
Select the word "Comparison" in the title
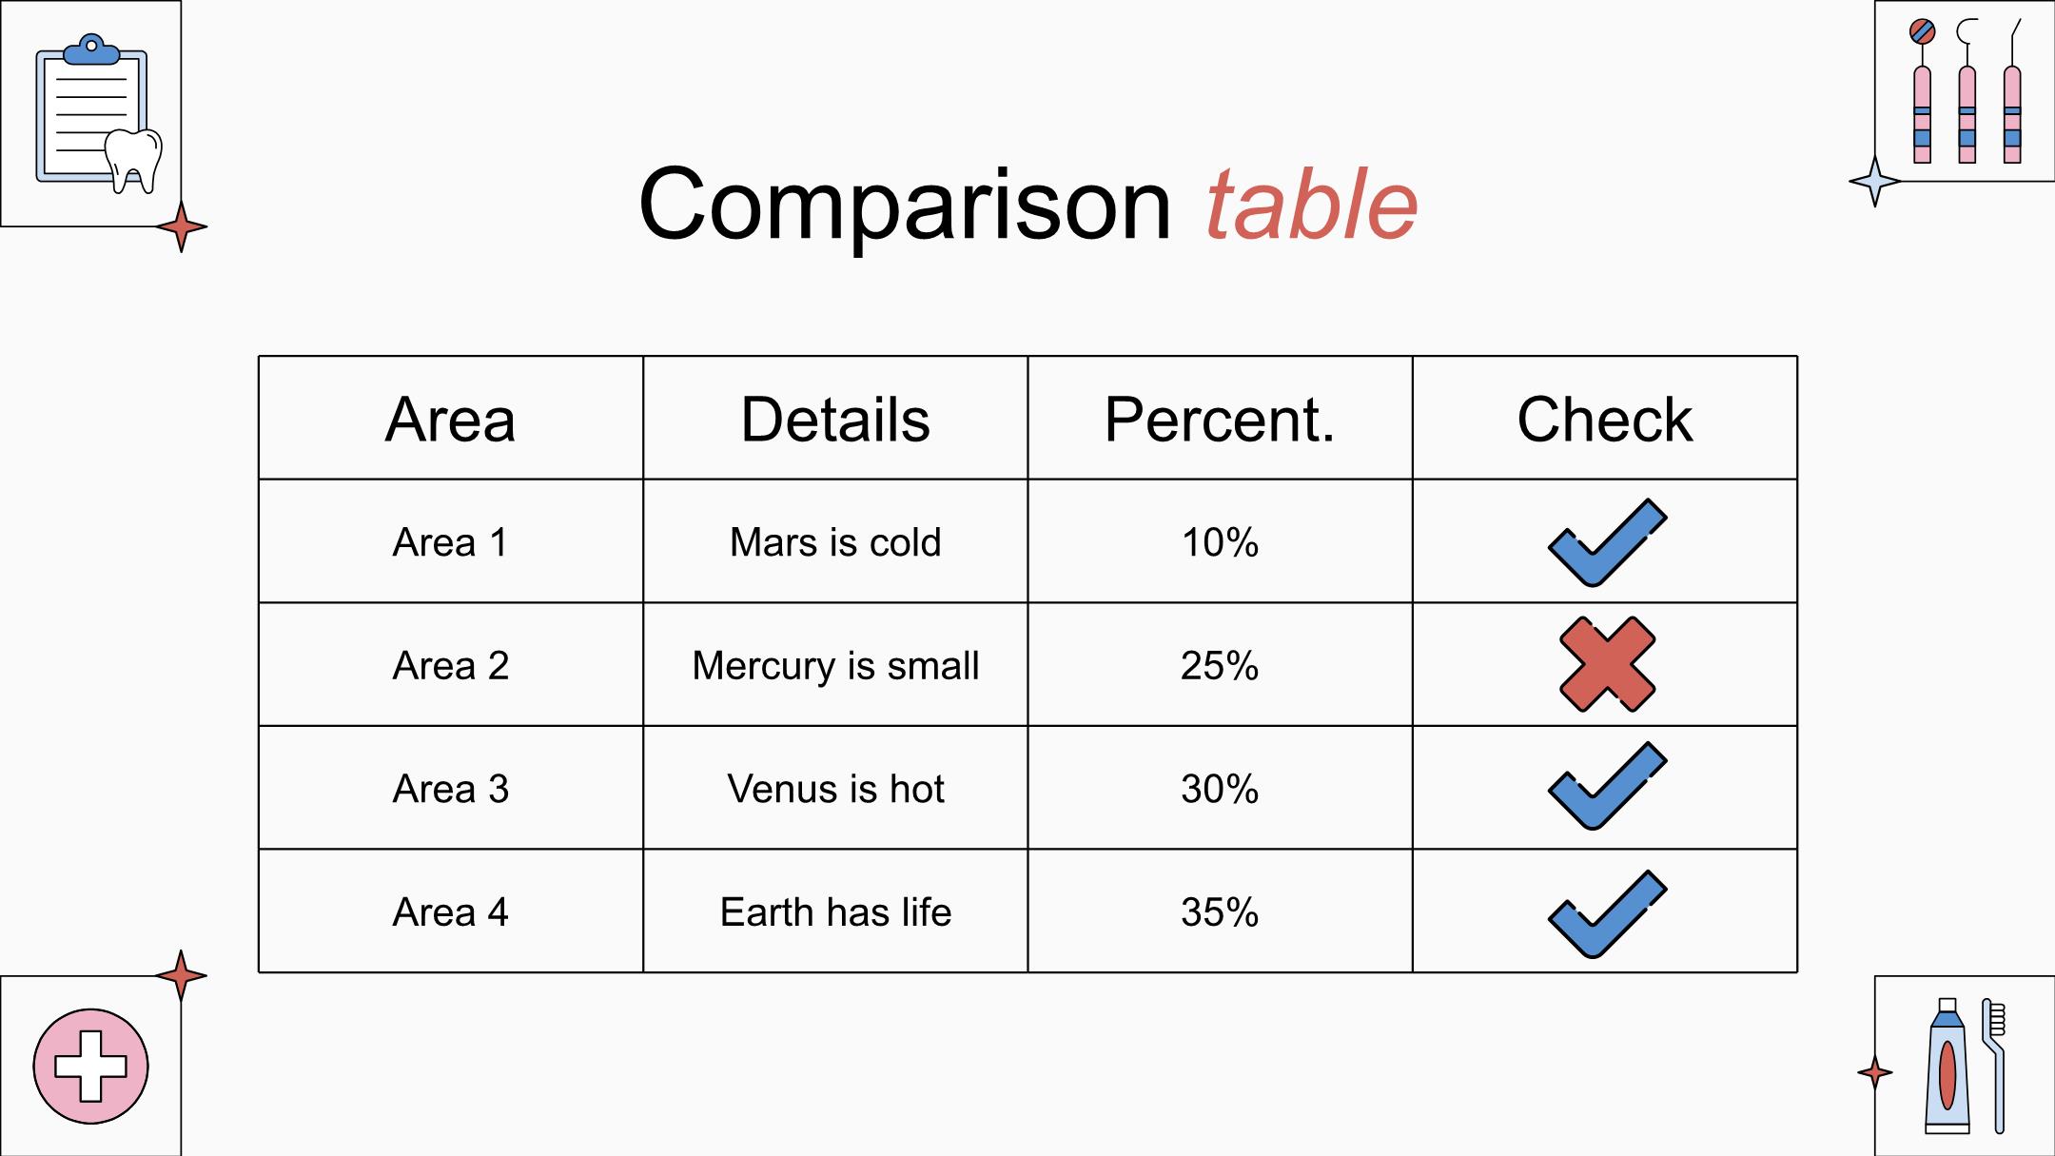click(905, 206)
